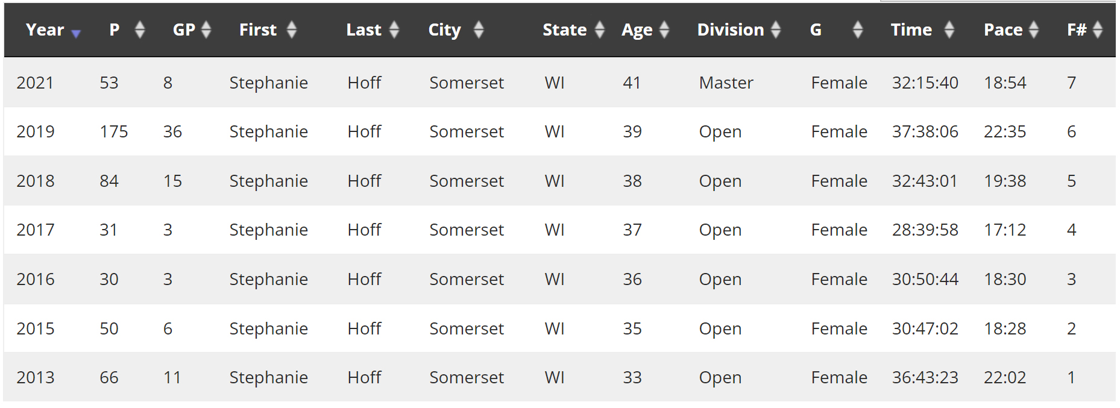Image resolution: width=1120 pixels, height=408 pixels.
Task: Sort by G gender column arrows
Action: [x=858, y=30]
